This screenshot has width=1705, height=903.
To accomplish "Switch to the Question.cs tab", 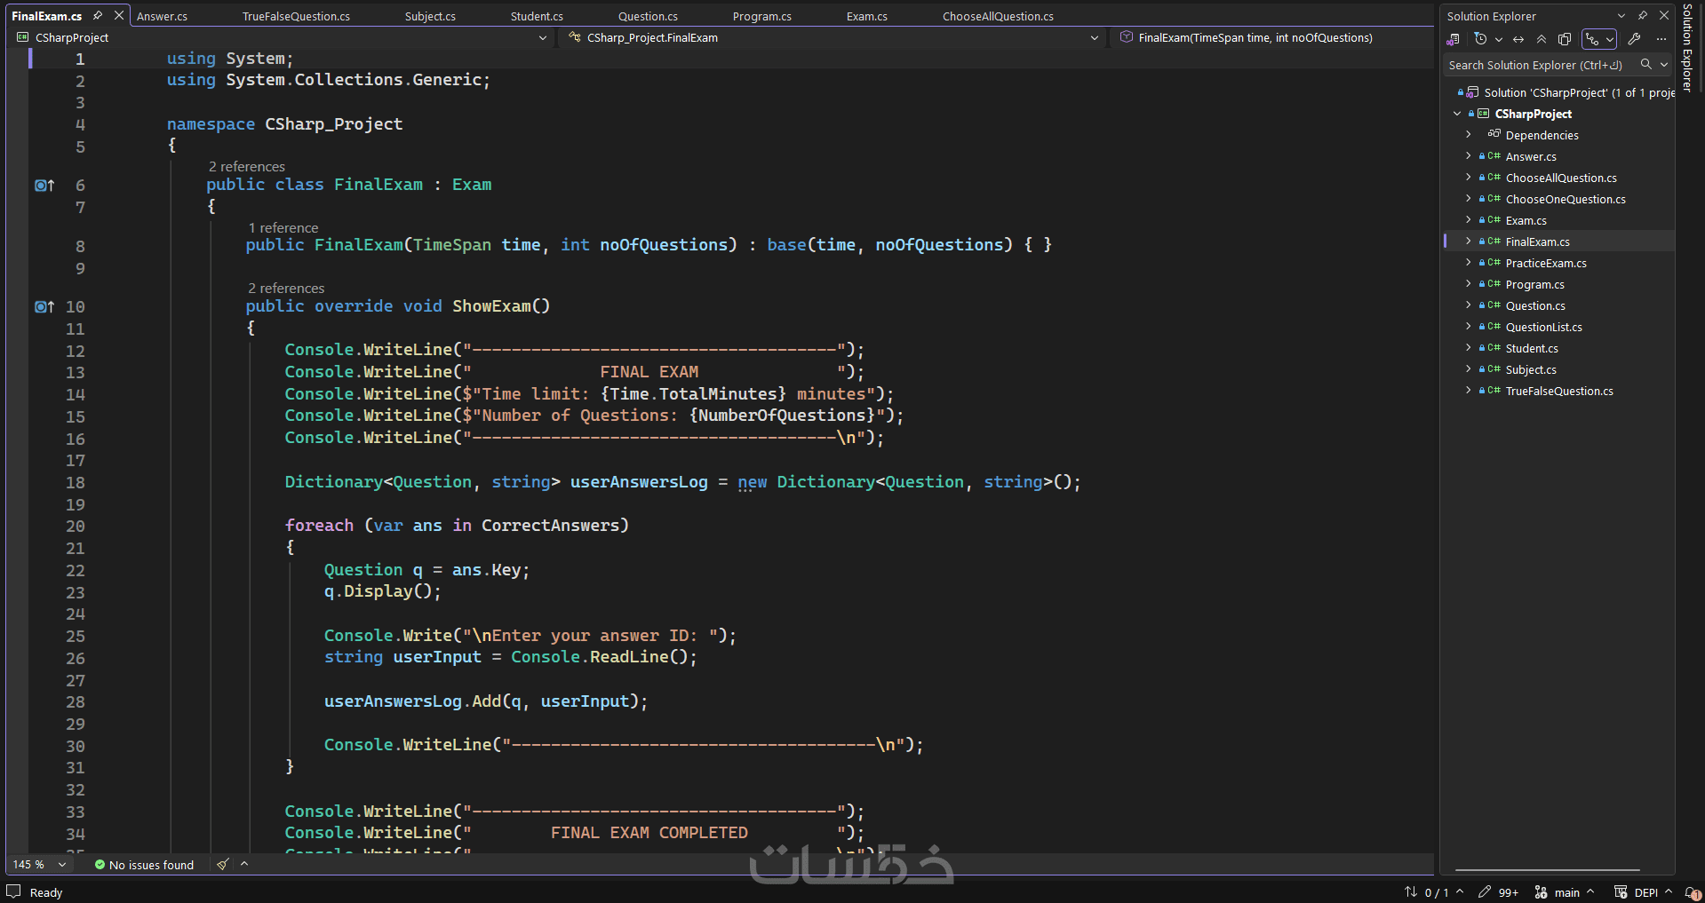I will tap(648, 16).
